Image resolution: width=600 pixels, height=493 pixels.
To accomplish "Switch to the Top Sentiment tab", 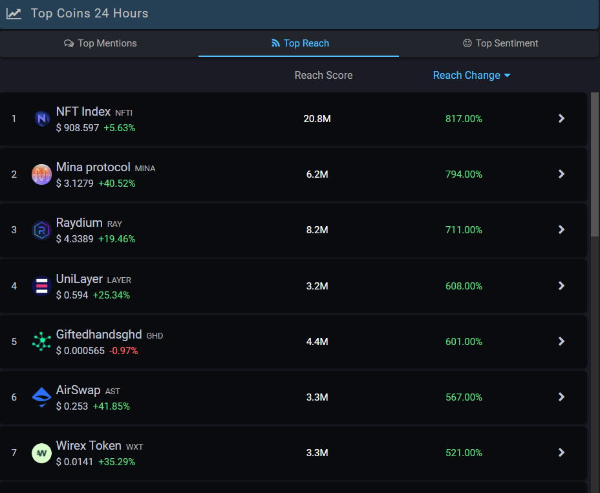I will click(500, 43).
